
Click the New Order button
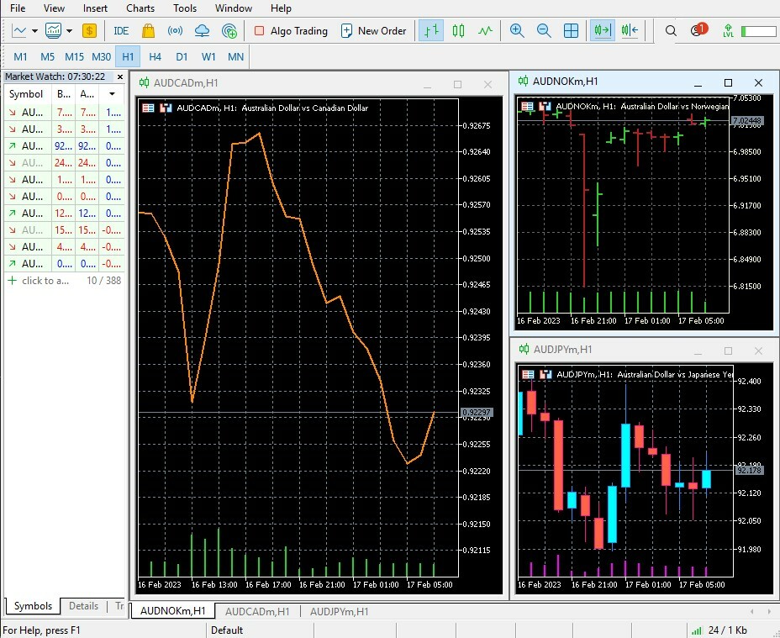(373, 31)
